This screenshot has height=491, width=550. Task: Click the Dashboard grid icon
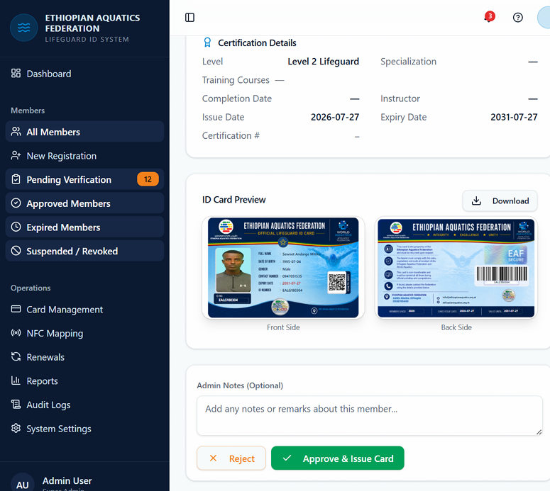pos(16,73)
